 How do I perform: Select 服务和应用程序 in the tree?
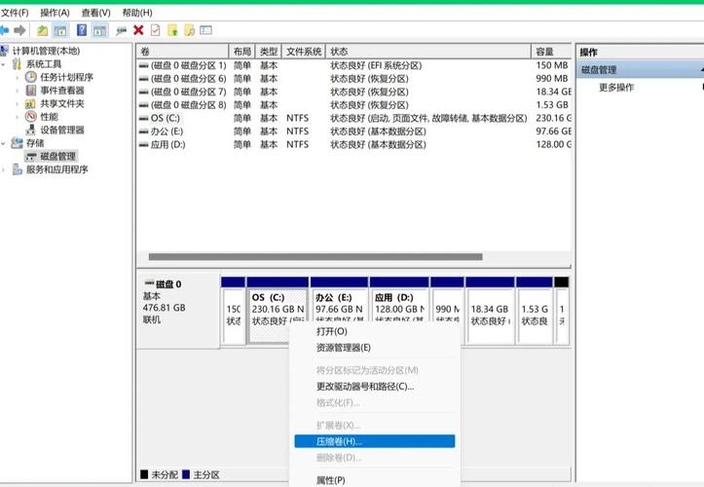(x=56, y=169)
